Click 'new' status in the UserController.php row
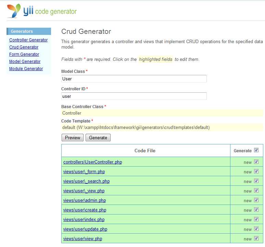Image resolution: width=265 pixels, height=247 pixels. pos(248,162)
